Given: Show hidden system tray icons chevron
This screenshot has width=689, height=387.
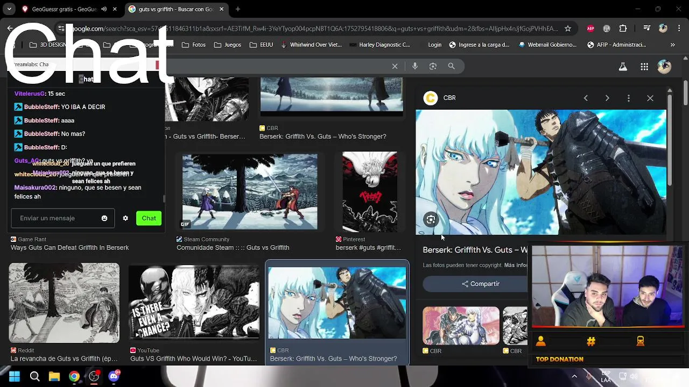Looking at the screenshot, I should pyautogui.click(x=574, y=376).
